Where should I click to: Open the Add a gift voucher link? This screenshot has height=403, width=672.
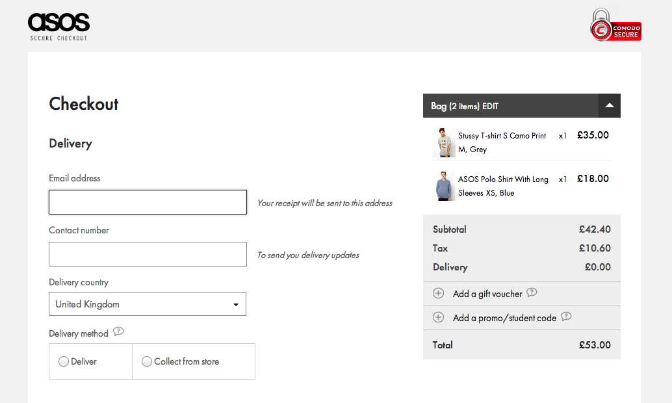pyautogui.click(x=487, y=294)
